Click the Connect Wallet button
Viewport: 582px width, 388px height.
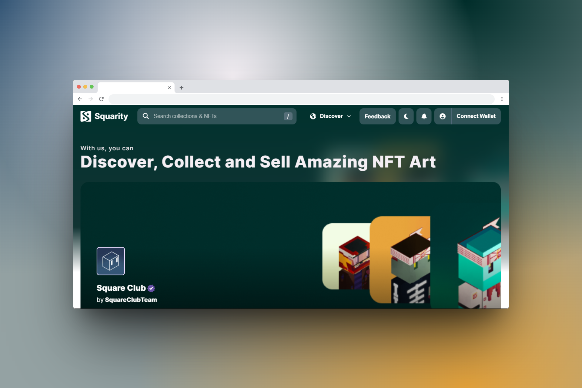coord(476,116)
